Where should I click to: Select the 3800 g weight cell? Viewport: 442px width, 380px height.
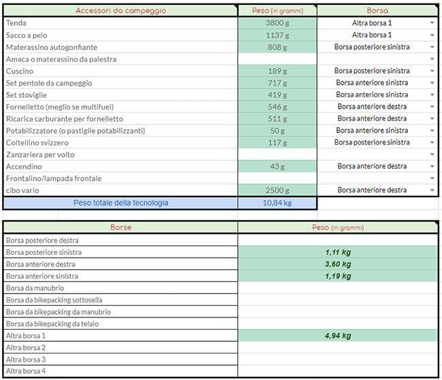click(x=277, y=23)
